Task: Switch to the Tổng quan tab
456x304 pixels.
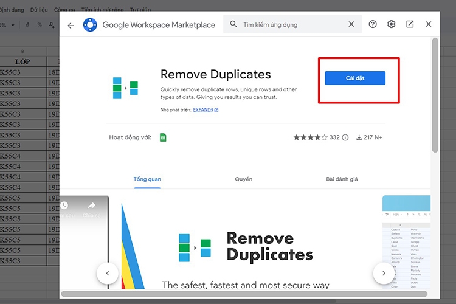Action: [x=147, y=179]
